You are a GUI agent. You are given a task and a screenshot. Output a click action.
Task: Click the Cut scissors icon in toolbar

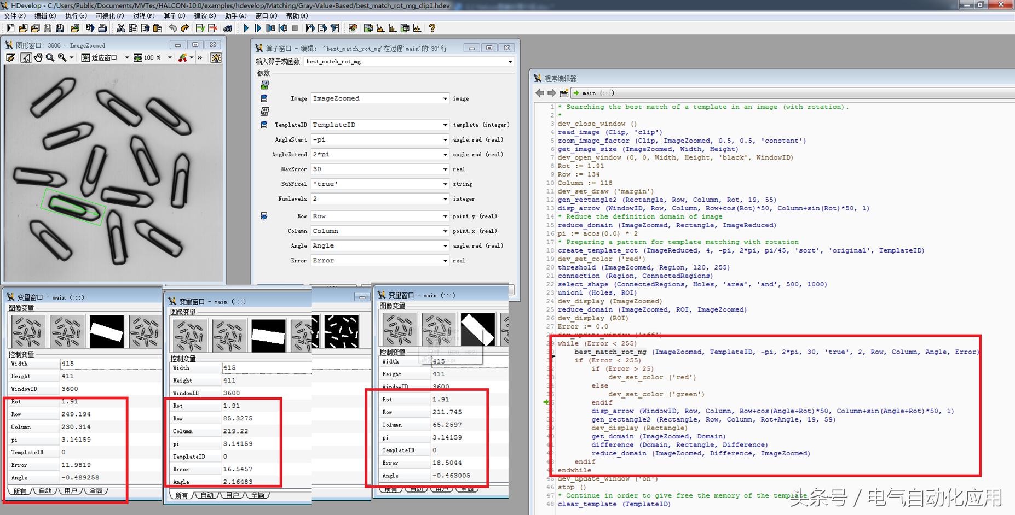120,28
